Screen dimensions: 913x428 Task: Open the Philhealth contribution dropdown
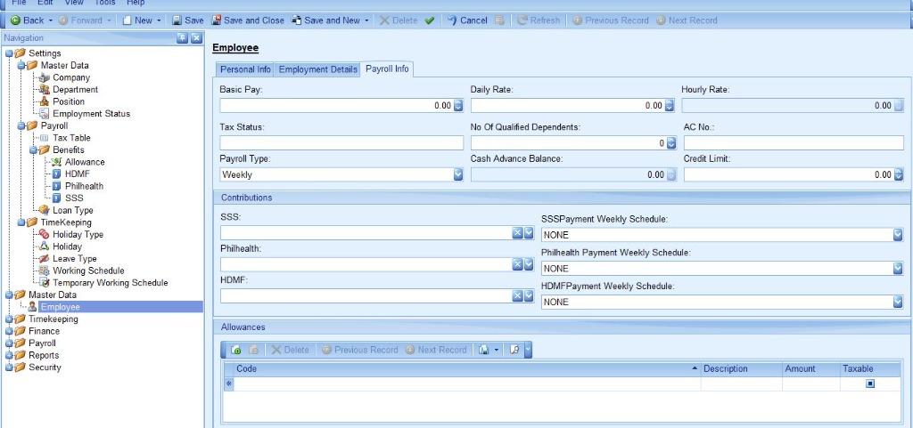tap(529, 264)
